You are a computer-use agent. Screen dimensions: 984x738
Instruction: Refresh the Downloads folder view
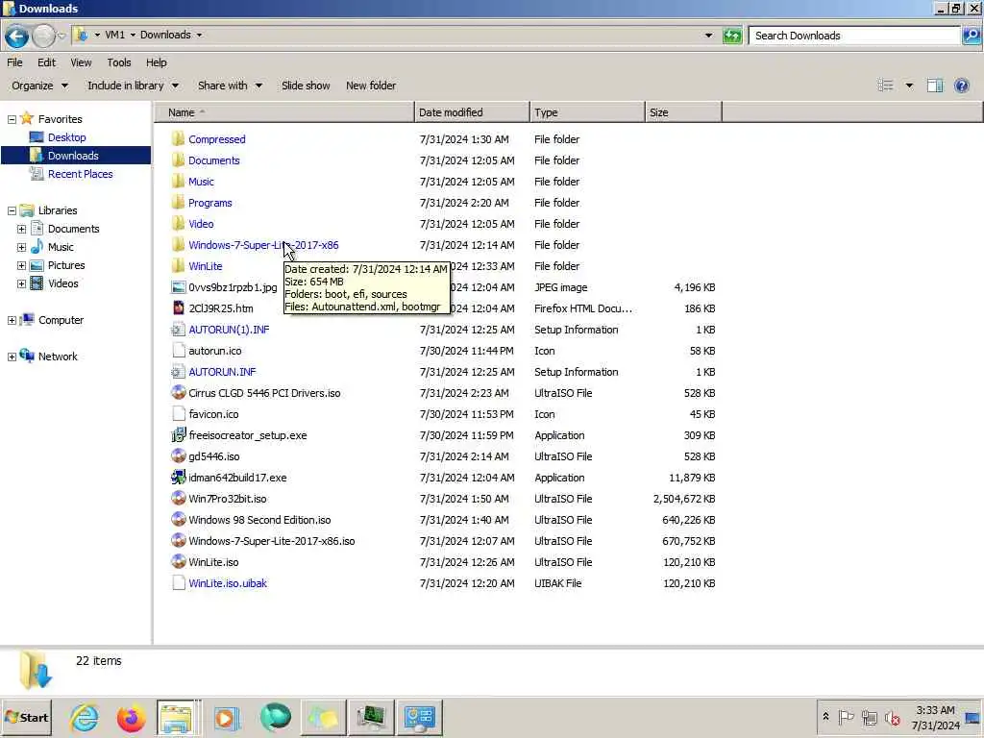point(731,36)
